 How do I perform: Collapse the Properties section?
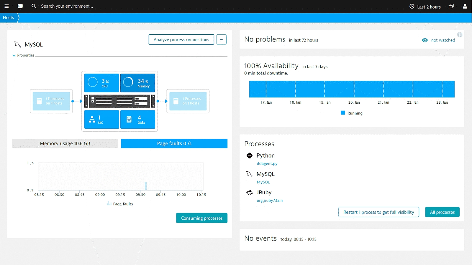tap(24, 55)
